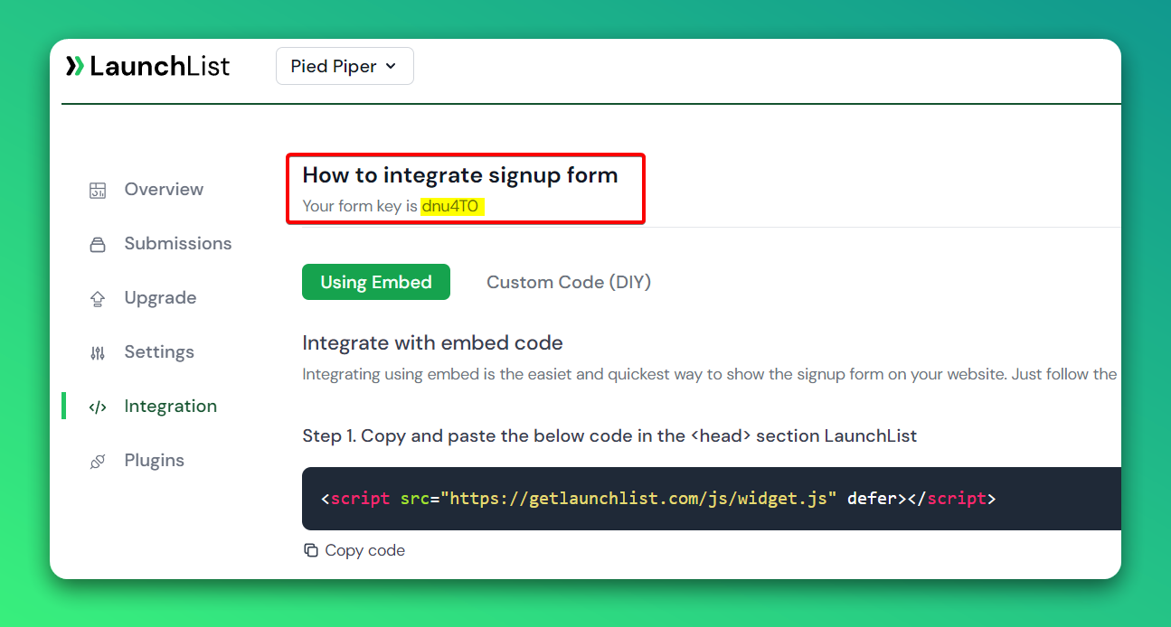1171x627 pixels.
Task: Click the LaunchList logo
Action: [x=147, y=66]
